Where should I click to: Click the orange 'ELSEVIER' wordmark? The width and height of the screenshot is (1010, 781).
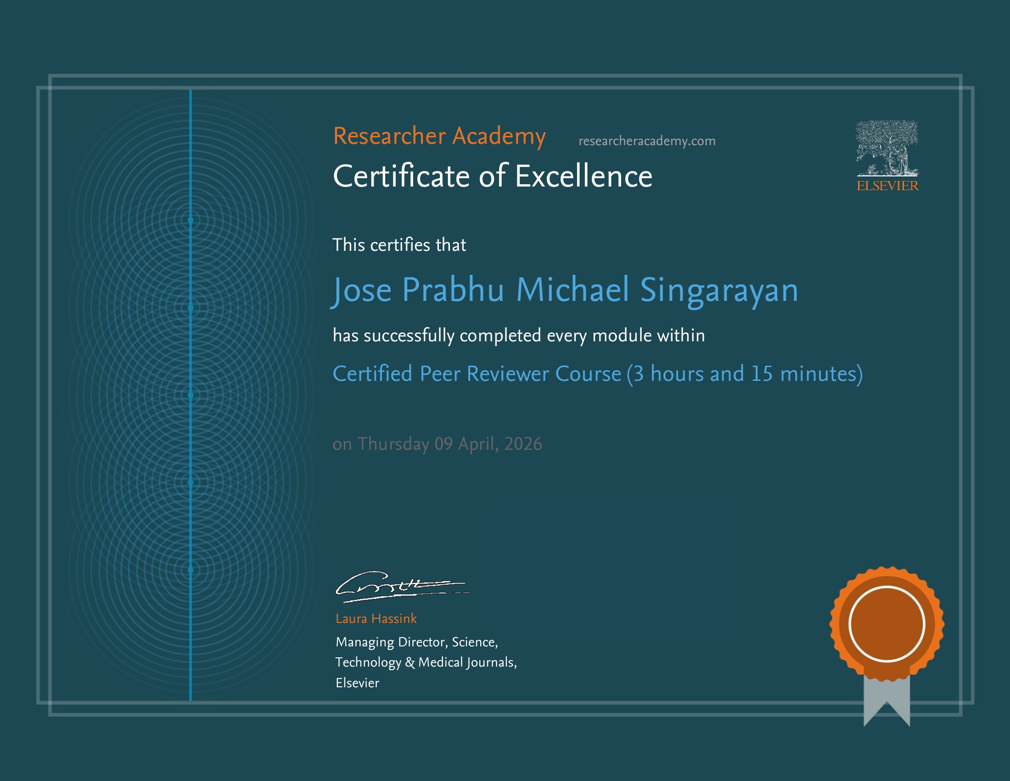[887, 186]
